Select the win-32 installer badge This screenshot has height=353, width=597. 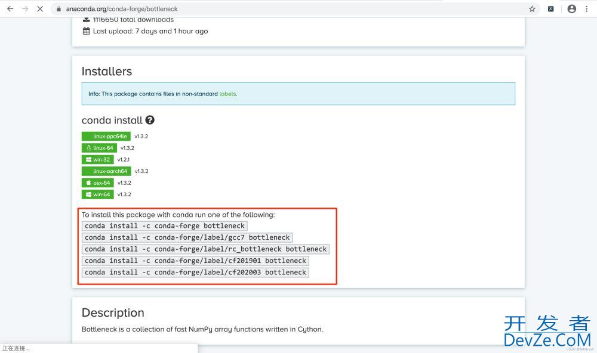[97, 159]
